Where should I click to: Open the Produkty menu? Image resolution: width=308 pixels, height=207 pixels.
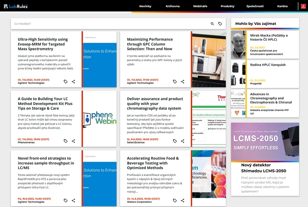pyautogui.click(x=227, y=6)
